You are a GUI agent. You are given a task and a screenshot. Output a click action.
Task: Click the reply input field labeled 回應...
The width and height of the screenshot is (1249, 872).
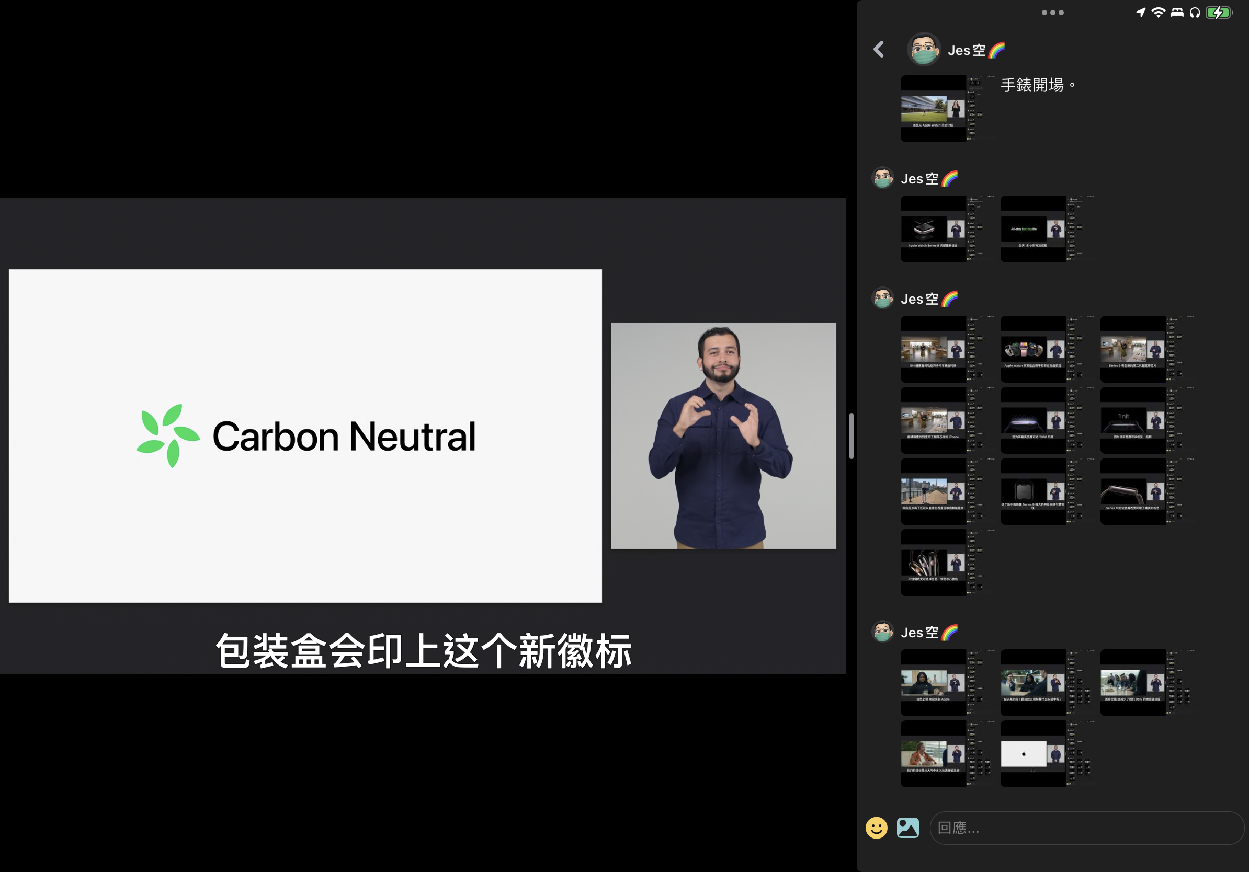tap(1086, 828)
